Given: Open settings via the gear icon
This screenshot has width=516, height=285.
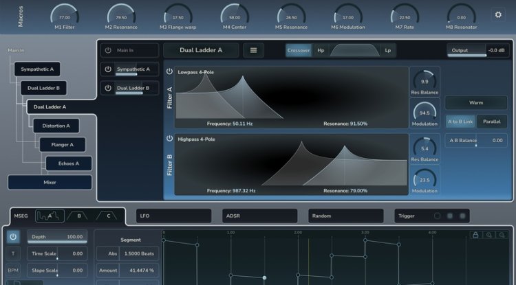Looking at the screenshot, I should coord(498,15).
